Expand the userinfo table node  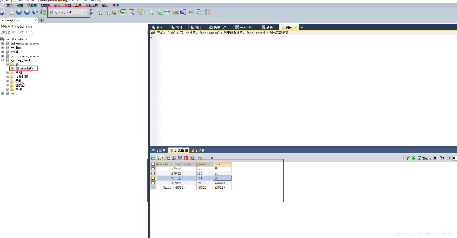click(x=12, y=68)
